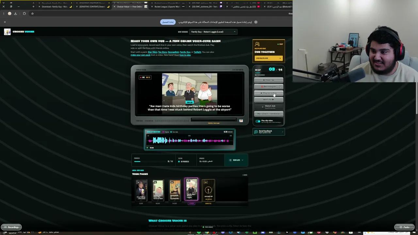Click the Upload ZIP arrow icon
This screenshot has width=418, height=235.
208,190
